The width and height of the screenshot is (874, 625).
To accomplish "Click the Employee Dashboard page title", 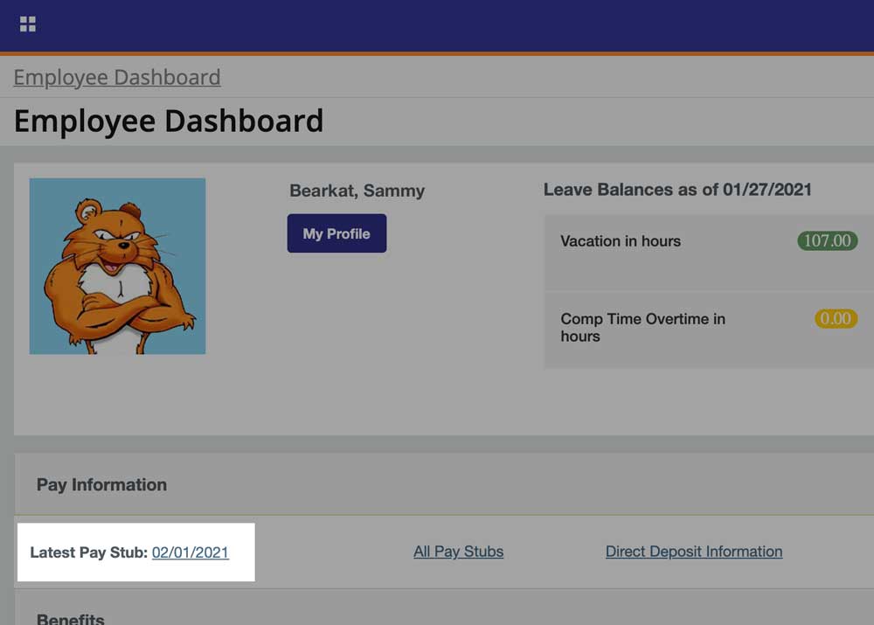I will (167, 120).
